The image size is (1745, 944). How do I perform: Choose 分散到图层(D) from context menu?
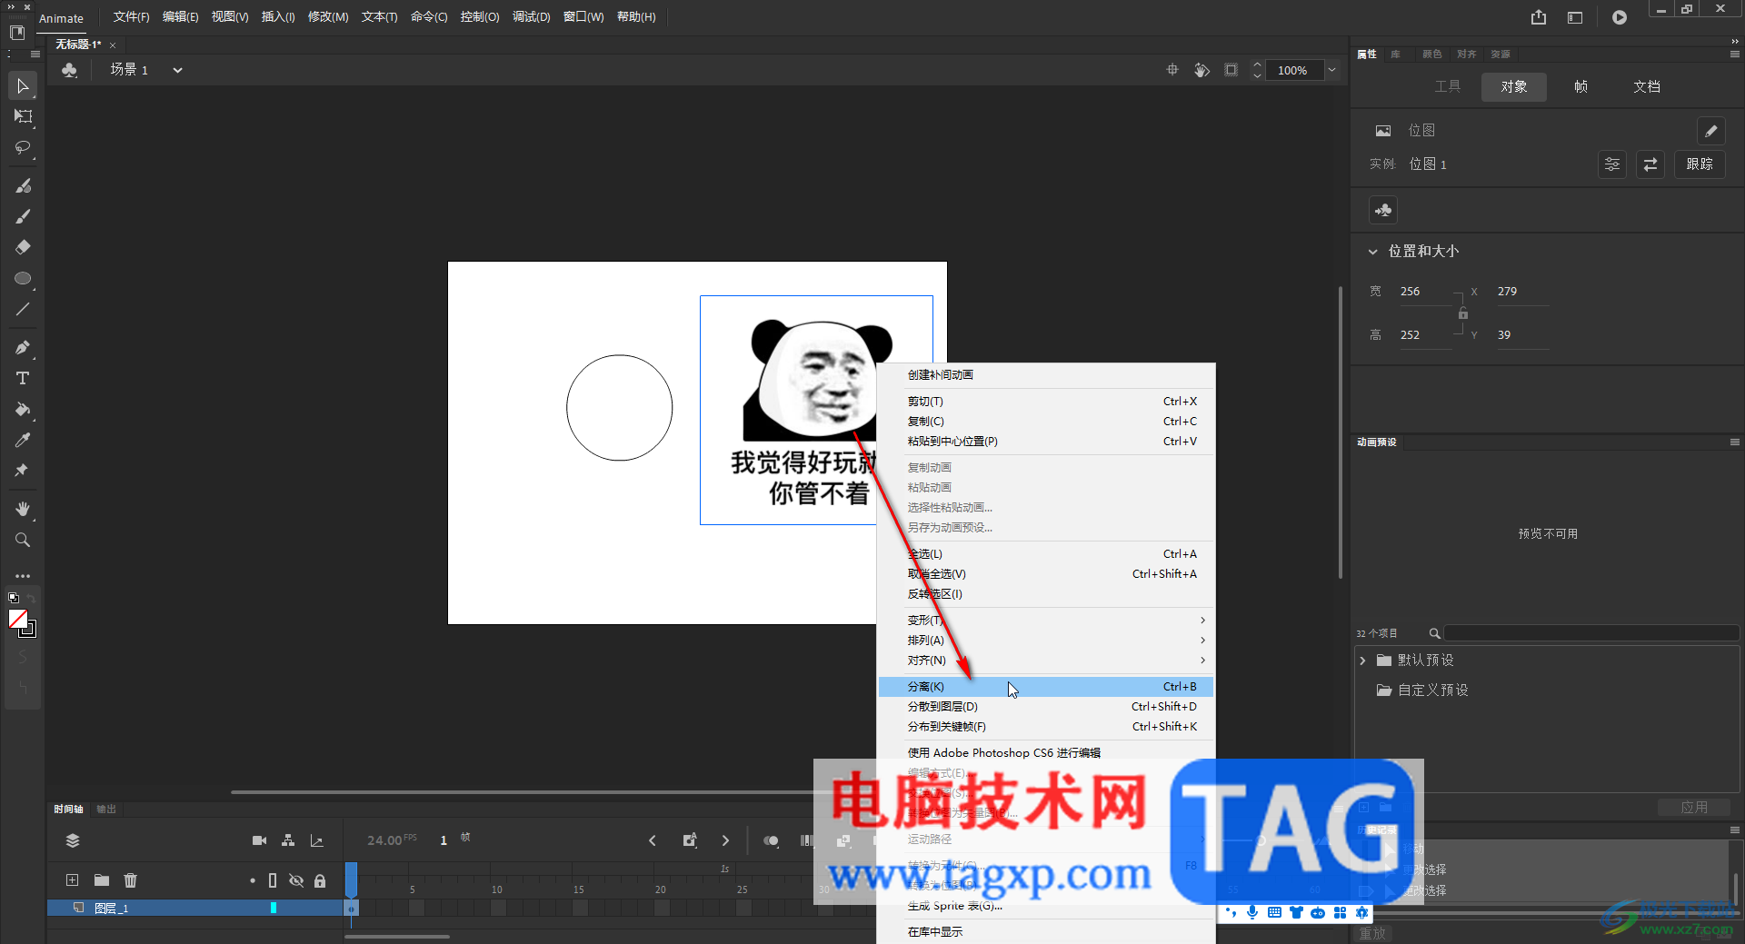[1045, 707]
